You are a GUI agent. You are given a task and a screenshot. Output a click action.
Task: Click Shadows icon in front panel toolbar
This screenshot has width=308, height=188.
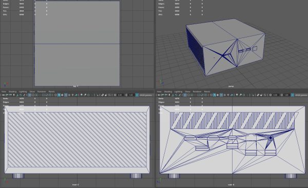[76, 95]
